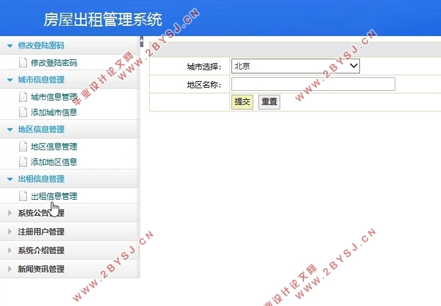441x306 pixels.
Task: Click the page icon beside 添加城市信息
Action: (23, 112)
